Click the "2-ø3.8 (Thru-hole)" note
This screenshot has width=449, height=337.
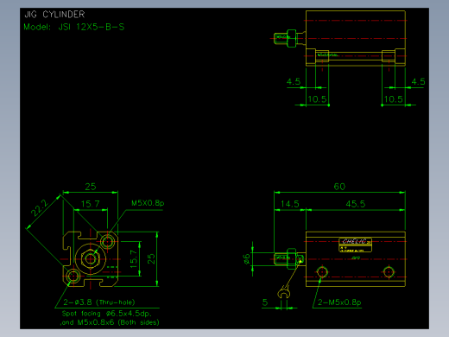[99, 302]
